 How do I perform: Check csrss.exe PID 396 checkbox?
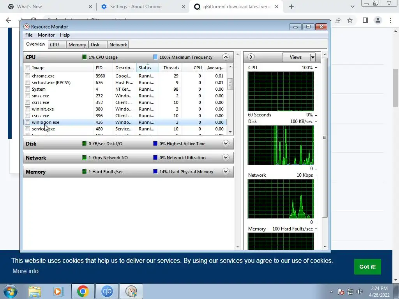click(x=28, y=115)
